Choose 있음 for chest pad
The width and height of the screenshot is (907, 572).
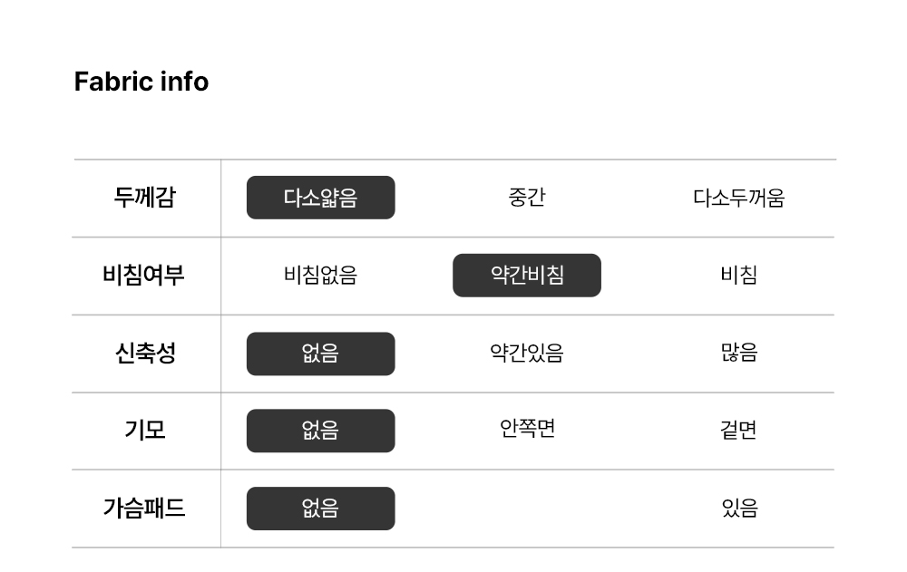[738, 509]
